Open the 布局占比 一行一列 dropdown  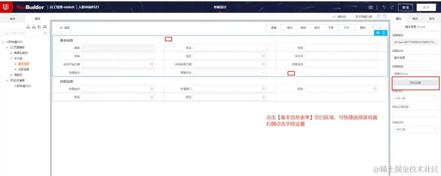pyautogui.click(x=415, y=98)
